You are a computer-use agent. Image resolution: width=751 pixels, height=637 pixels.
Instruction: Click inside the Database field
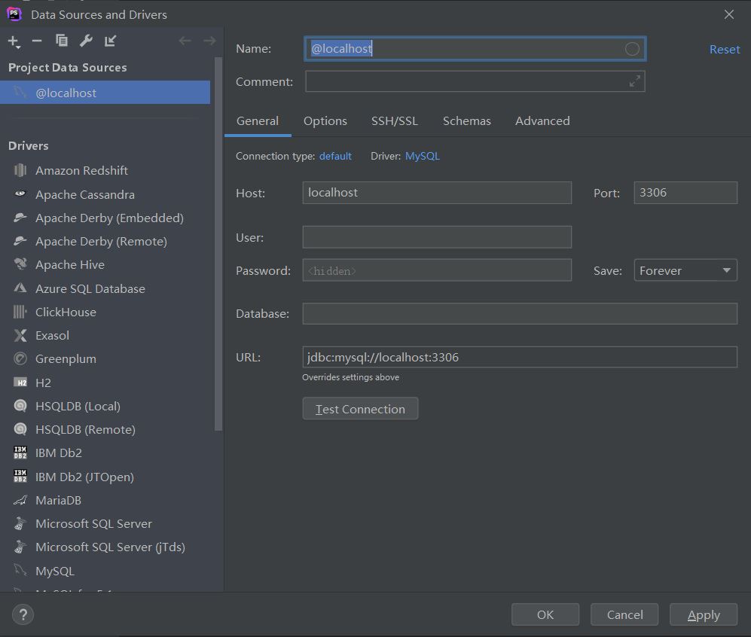coord(519,313)
